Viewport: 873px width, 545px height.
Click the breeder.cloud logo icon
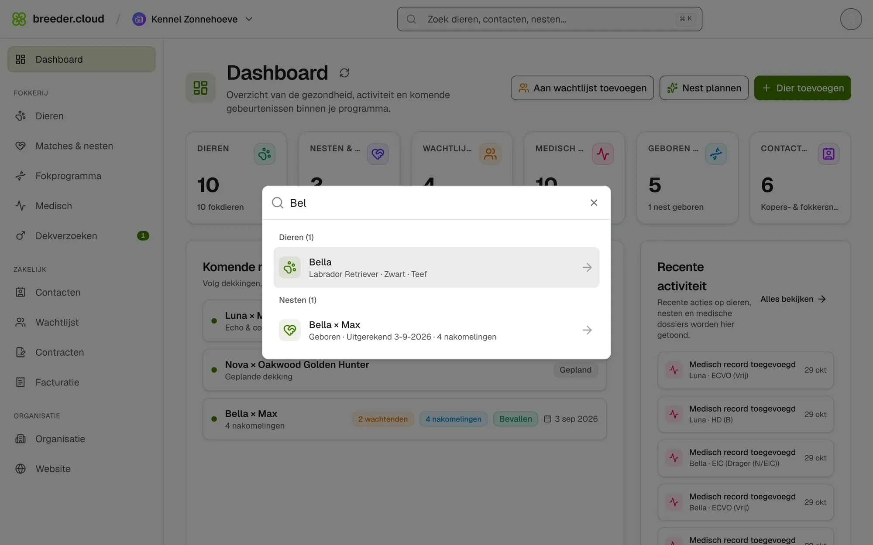tap(19, 19)
